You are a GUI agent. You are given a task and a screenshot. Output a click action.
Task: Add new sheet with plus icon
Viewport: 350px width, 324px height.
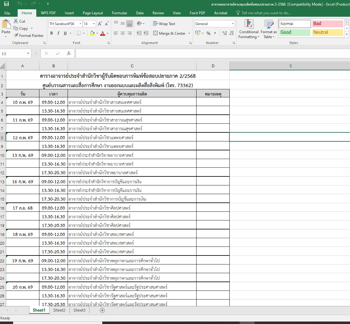click(102, 310)
